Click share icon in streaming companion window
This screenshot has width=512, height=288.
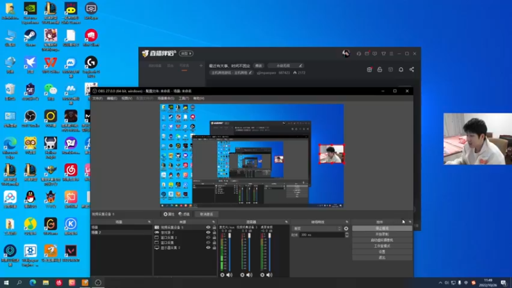tap(412, 69)
